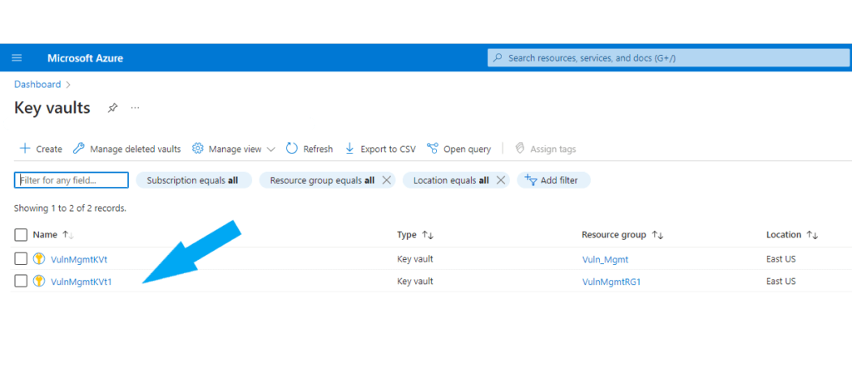Click the Export to CSV label
This screenshot has width=852, height=392.
tap(388, 149)
